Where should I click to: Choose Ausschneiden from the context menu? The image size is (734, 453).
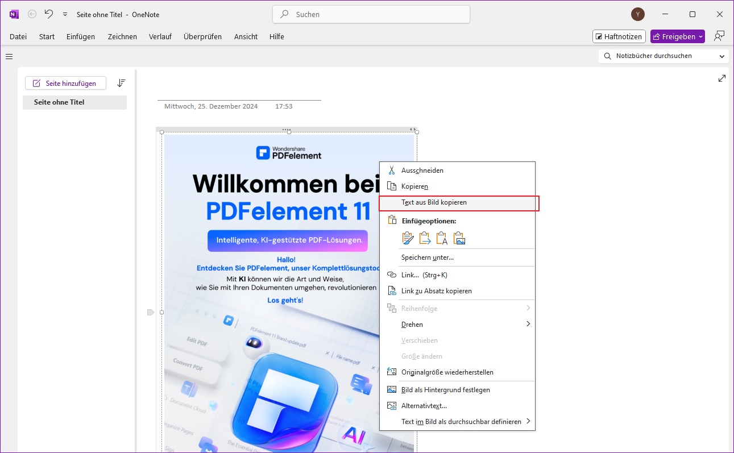pyautogui.click(x=457, y=170)
